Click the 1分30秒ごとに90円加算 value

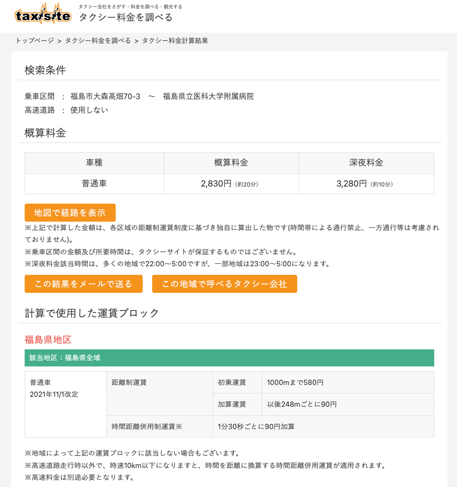(x=256, y=427)
